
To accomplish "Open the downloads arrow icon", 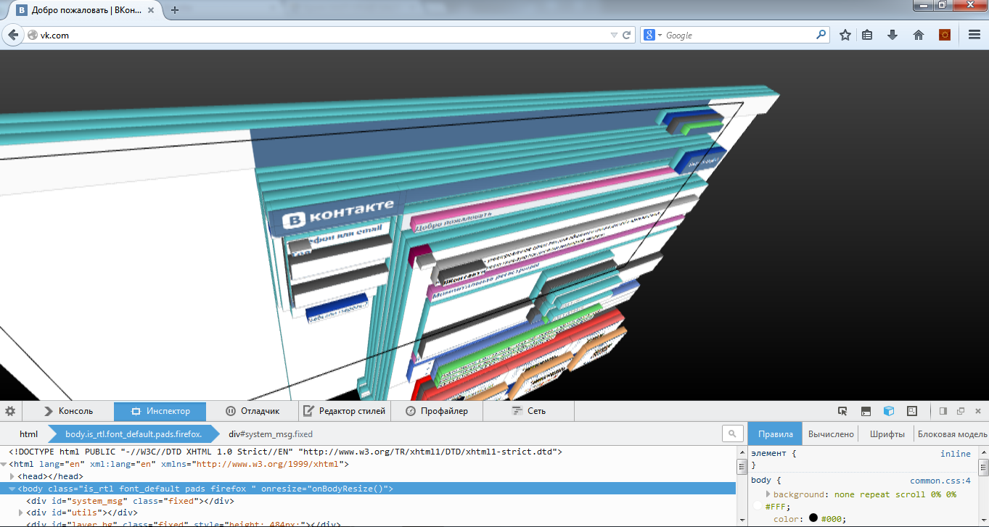I will pos(892,35).
